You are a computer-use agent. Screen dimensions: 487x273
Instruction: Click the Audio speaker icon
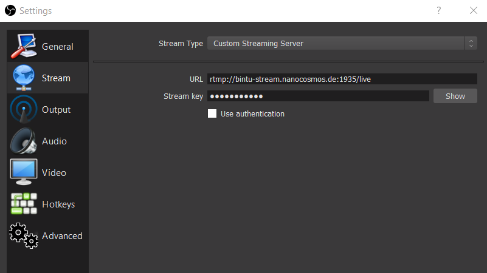pyautogui.click(x=24, y=141)
